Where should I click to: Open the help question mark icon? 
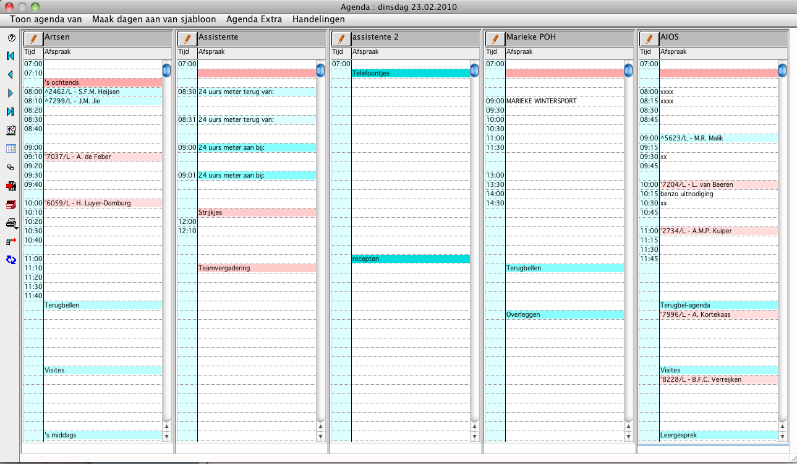(11, 38)
